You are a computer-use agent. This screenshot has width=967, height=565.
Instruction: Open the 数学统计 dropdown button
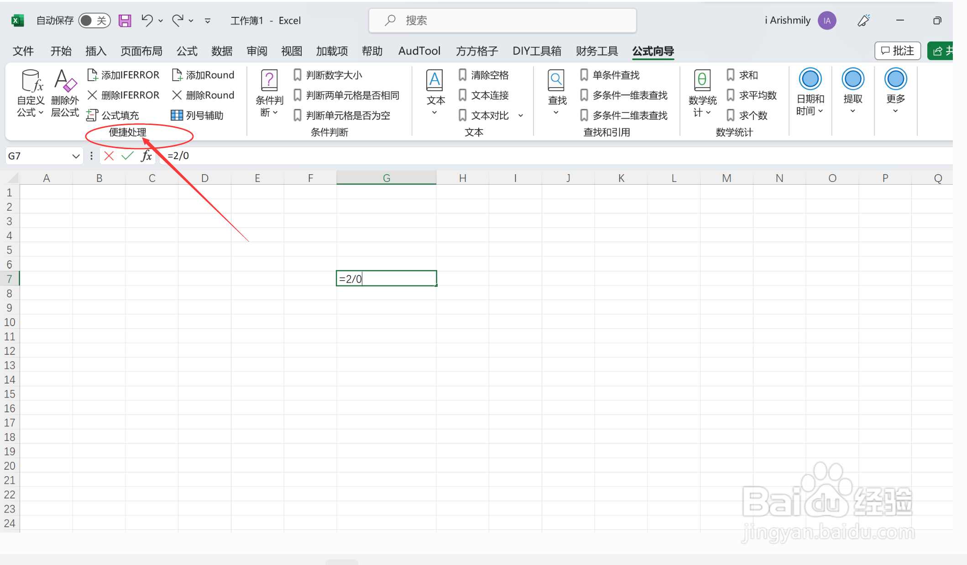702,93
